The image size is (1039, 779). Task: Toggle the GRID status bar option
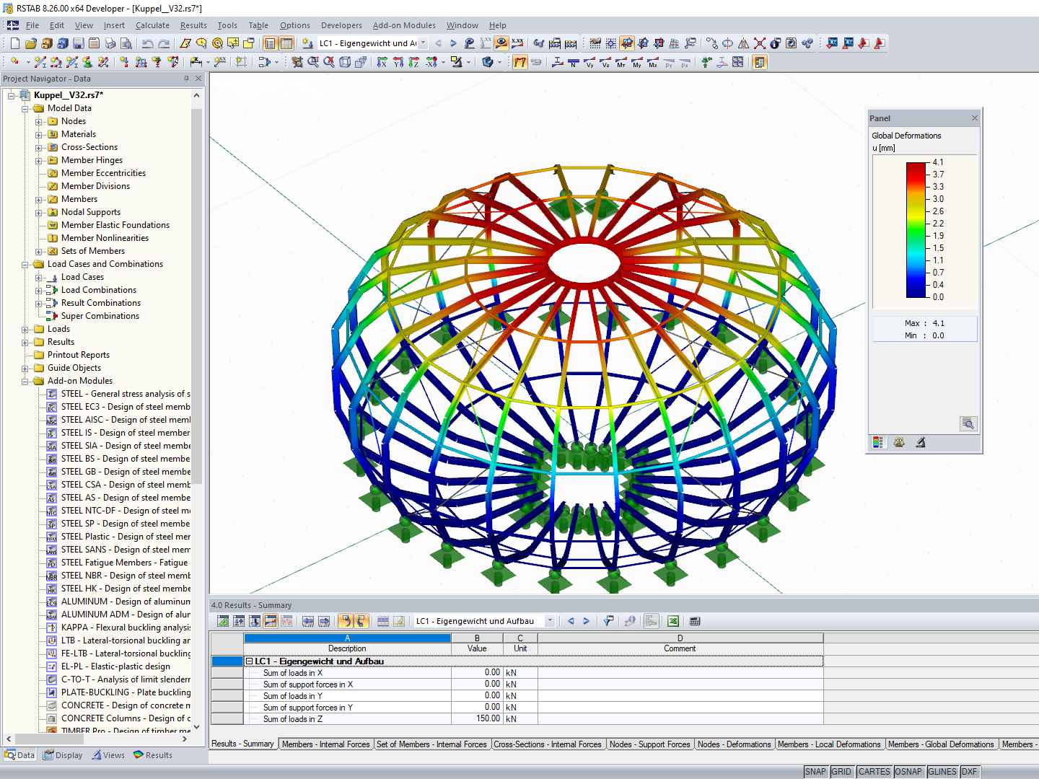pos(841,772)
